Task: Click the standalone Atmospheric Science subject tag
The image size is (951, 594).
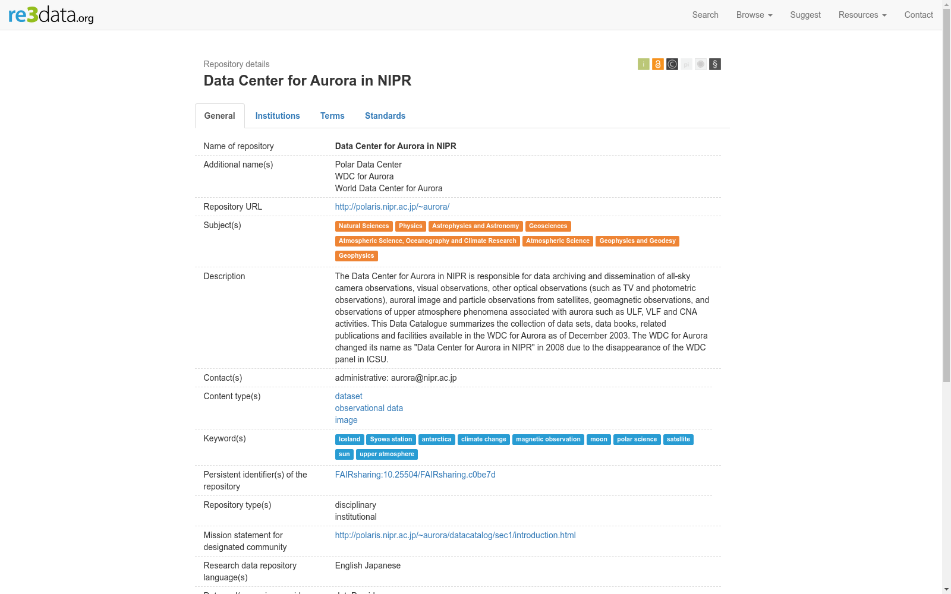Action: point(558,241)
